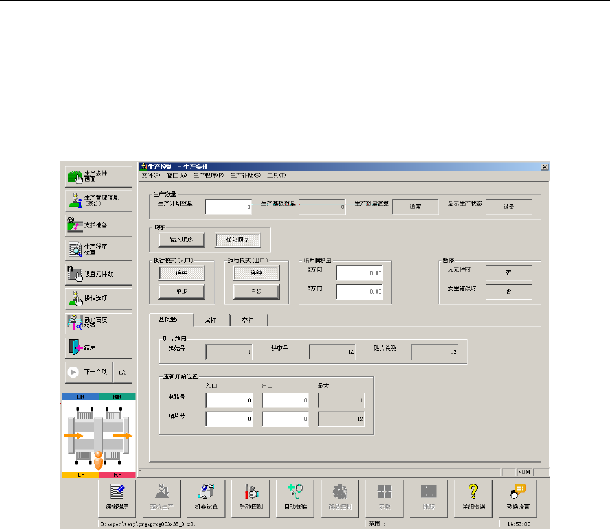Screen dimensions: 610x529
Task: Switch to the 试打 tab
Action: coord(210,320)
